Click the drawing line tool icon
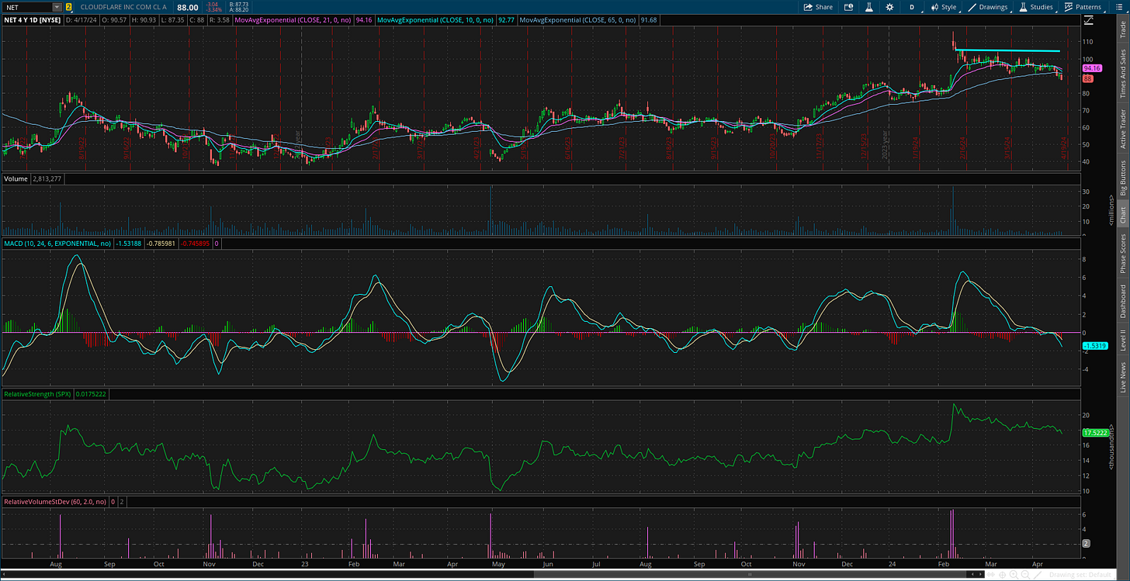The width and height of the screenshot is (1130, 581). coord(1038,575)
